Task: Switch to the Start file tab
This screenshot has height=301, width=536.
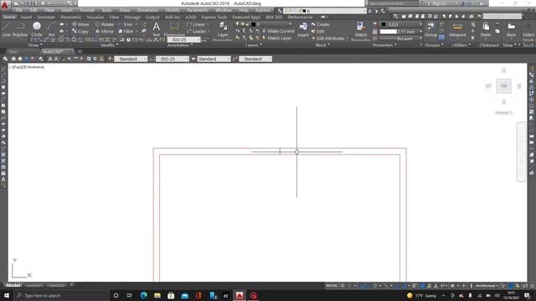Action: 13,52
